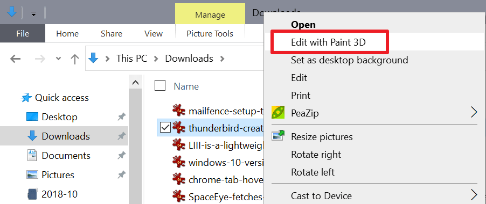This screenshot has width=486, height=204.
Task: Open Customize Quick Access Toolbar dropdown
Action: click(x=33, y=13)
